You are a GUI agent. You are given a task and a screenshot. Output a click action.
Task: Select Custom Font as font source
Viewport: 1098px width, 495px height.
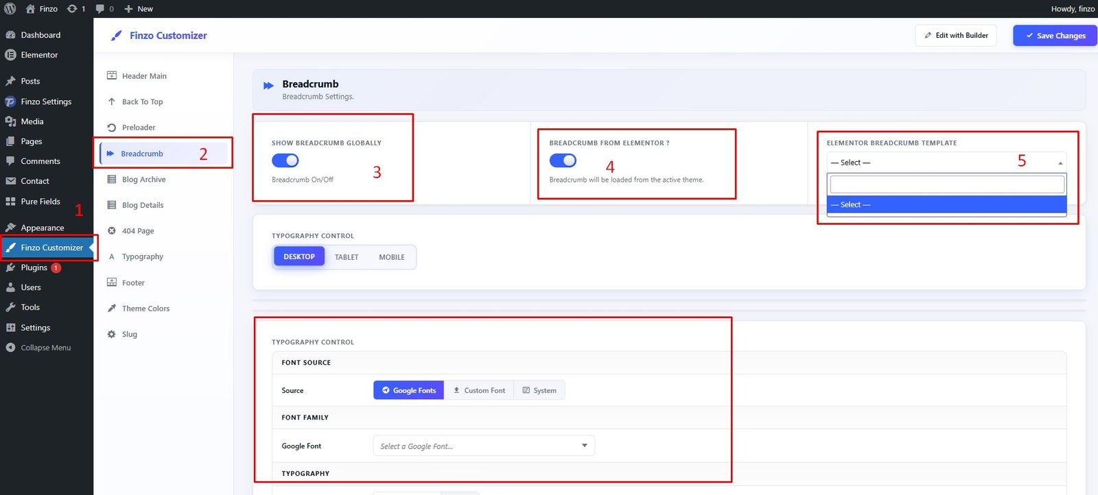point(479,390)
